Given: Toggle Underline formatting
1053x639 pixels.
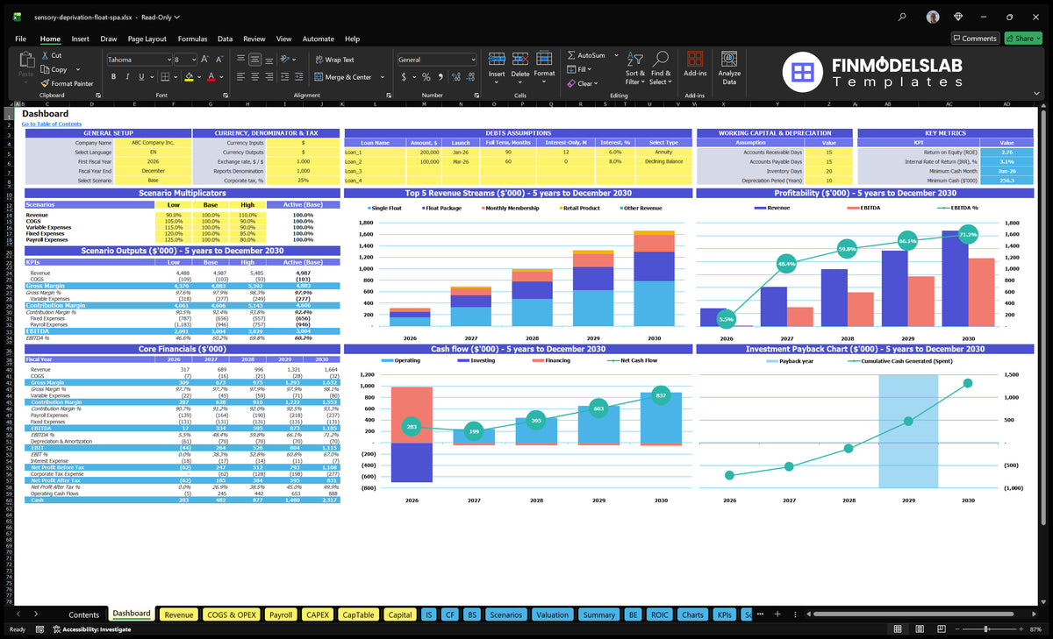Looking at the screenshot, I should pyautogui.click(x=142, y=77).
